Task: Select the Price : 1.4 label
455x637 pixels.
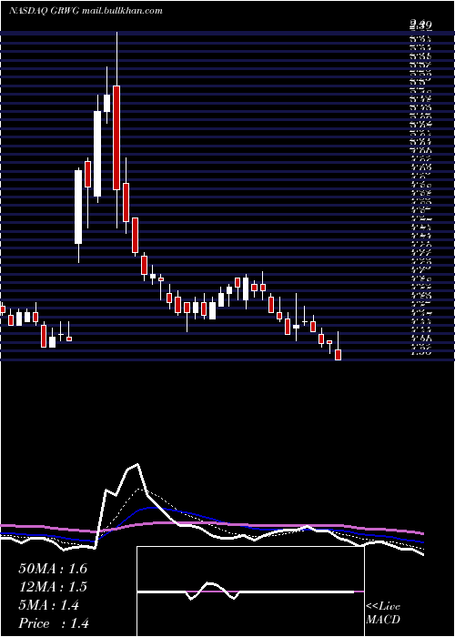Action: pos(54,623)
